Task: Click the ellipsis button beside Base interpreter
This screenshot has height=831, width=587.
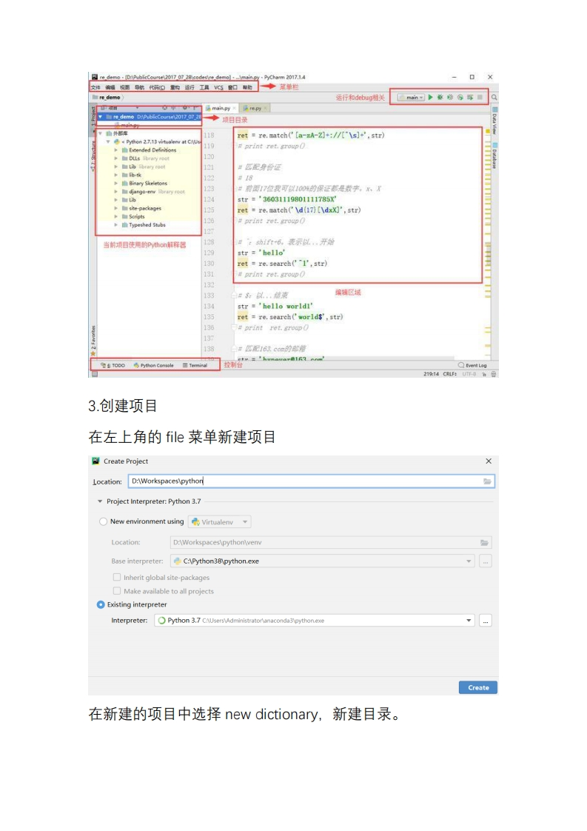Action: click(486, 561)
